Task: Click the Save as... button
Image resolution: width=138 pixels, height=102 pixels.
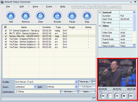Action: (85, 82)
